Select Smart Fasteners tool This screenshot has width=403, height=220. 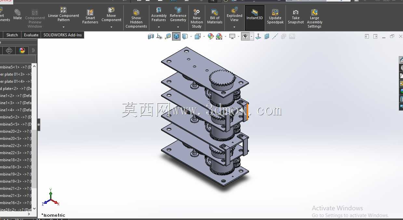coord(90,16)
